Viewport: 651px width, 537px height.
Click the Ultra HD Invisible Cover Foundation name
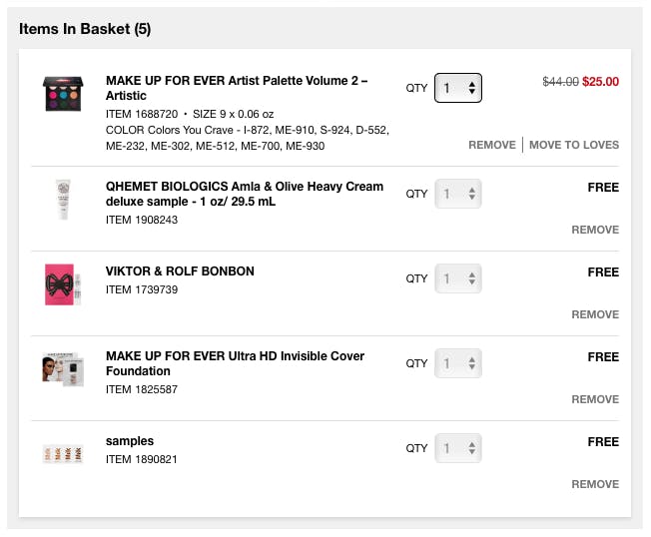pyautogui.click(x=235, y=363)
